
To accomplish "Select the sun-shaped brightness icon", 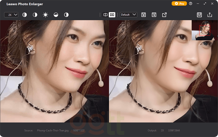I will (x=45, y=15).
